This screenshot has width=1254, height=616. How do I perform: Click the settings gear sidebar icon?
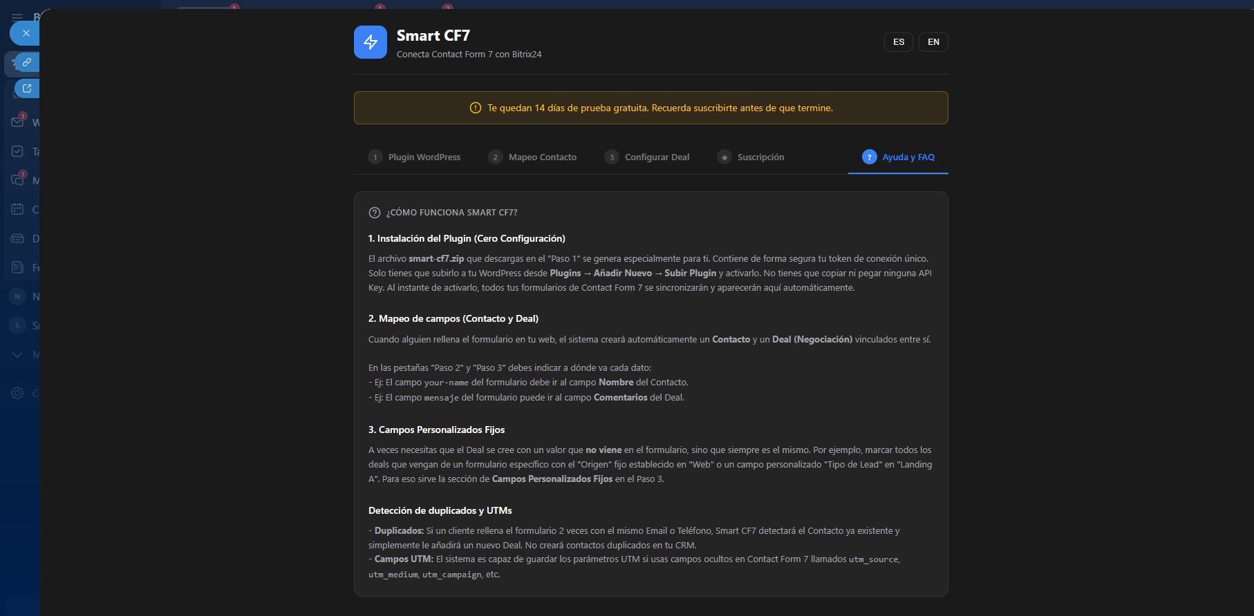pos(17,393)
